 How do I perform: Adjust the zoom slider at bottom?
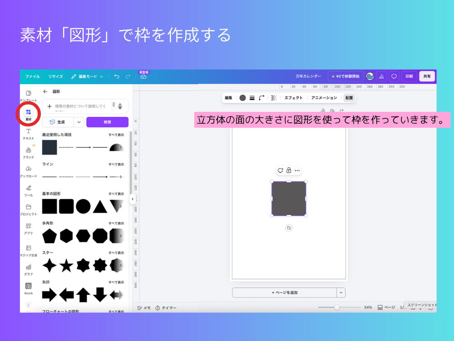click(x=336, y=307)
